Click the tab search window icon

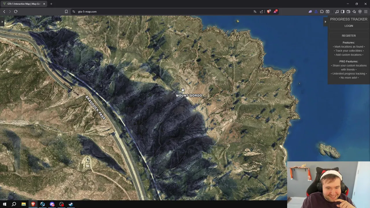[x=328, y=12]
